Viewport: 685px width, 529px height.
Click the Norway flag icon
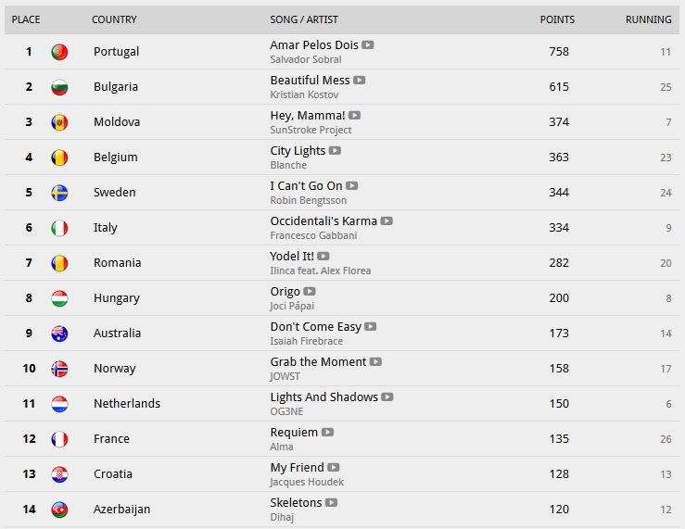point(59,369)
